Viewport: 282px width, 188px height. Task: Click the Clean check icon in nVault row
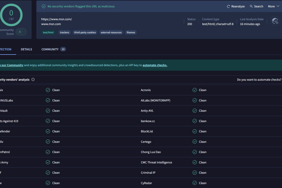(x=48, y=111)
